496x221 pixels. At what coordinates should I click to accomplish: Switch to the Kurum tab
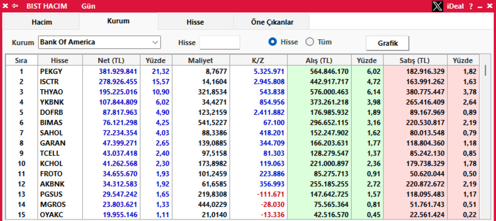point(118,21)
